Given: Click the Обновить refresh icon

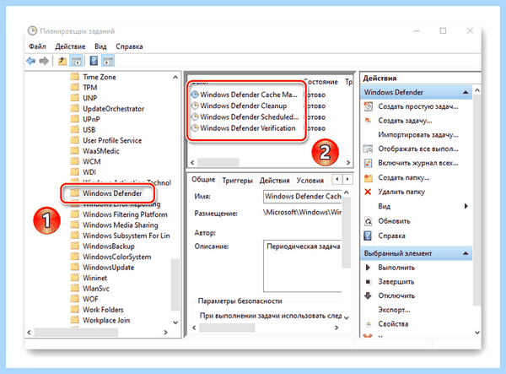Looking at the screenshot, I should pos(369,221).
